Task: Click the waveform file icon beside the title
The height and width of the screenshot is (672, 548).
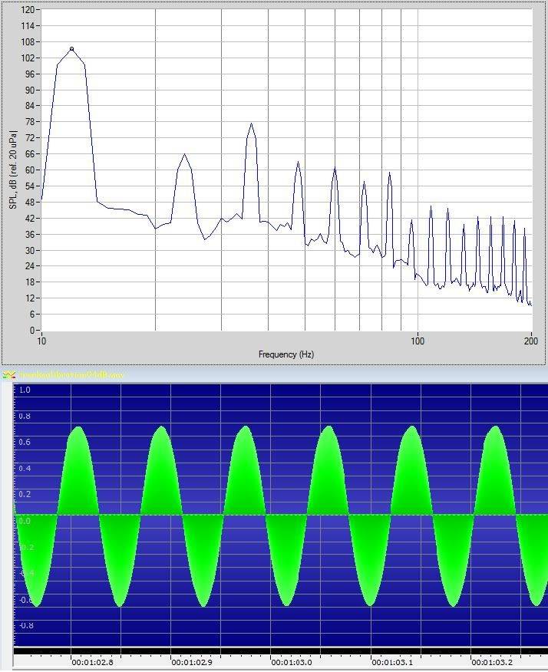Action: tap(9, 375)
